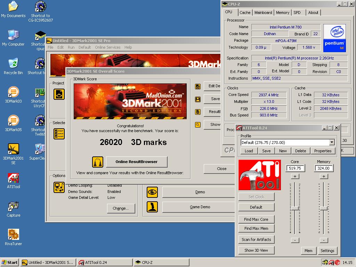Switch to CPU-Z taskbar button
Screen dimensions: 356x267
coord(161,262)
